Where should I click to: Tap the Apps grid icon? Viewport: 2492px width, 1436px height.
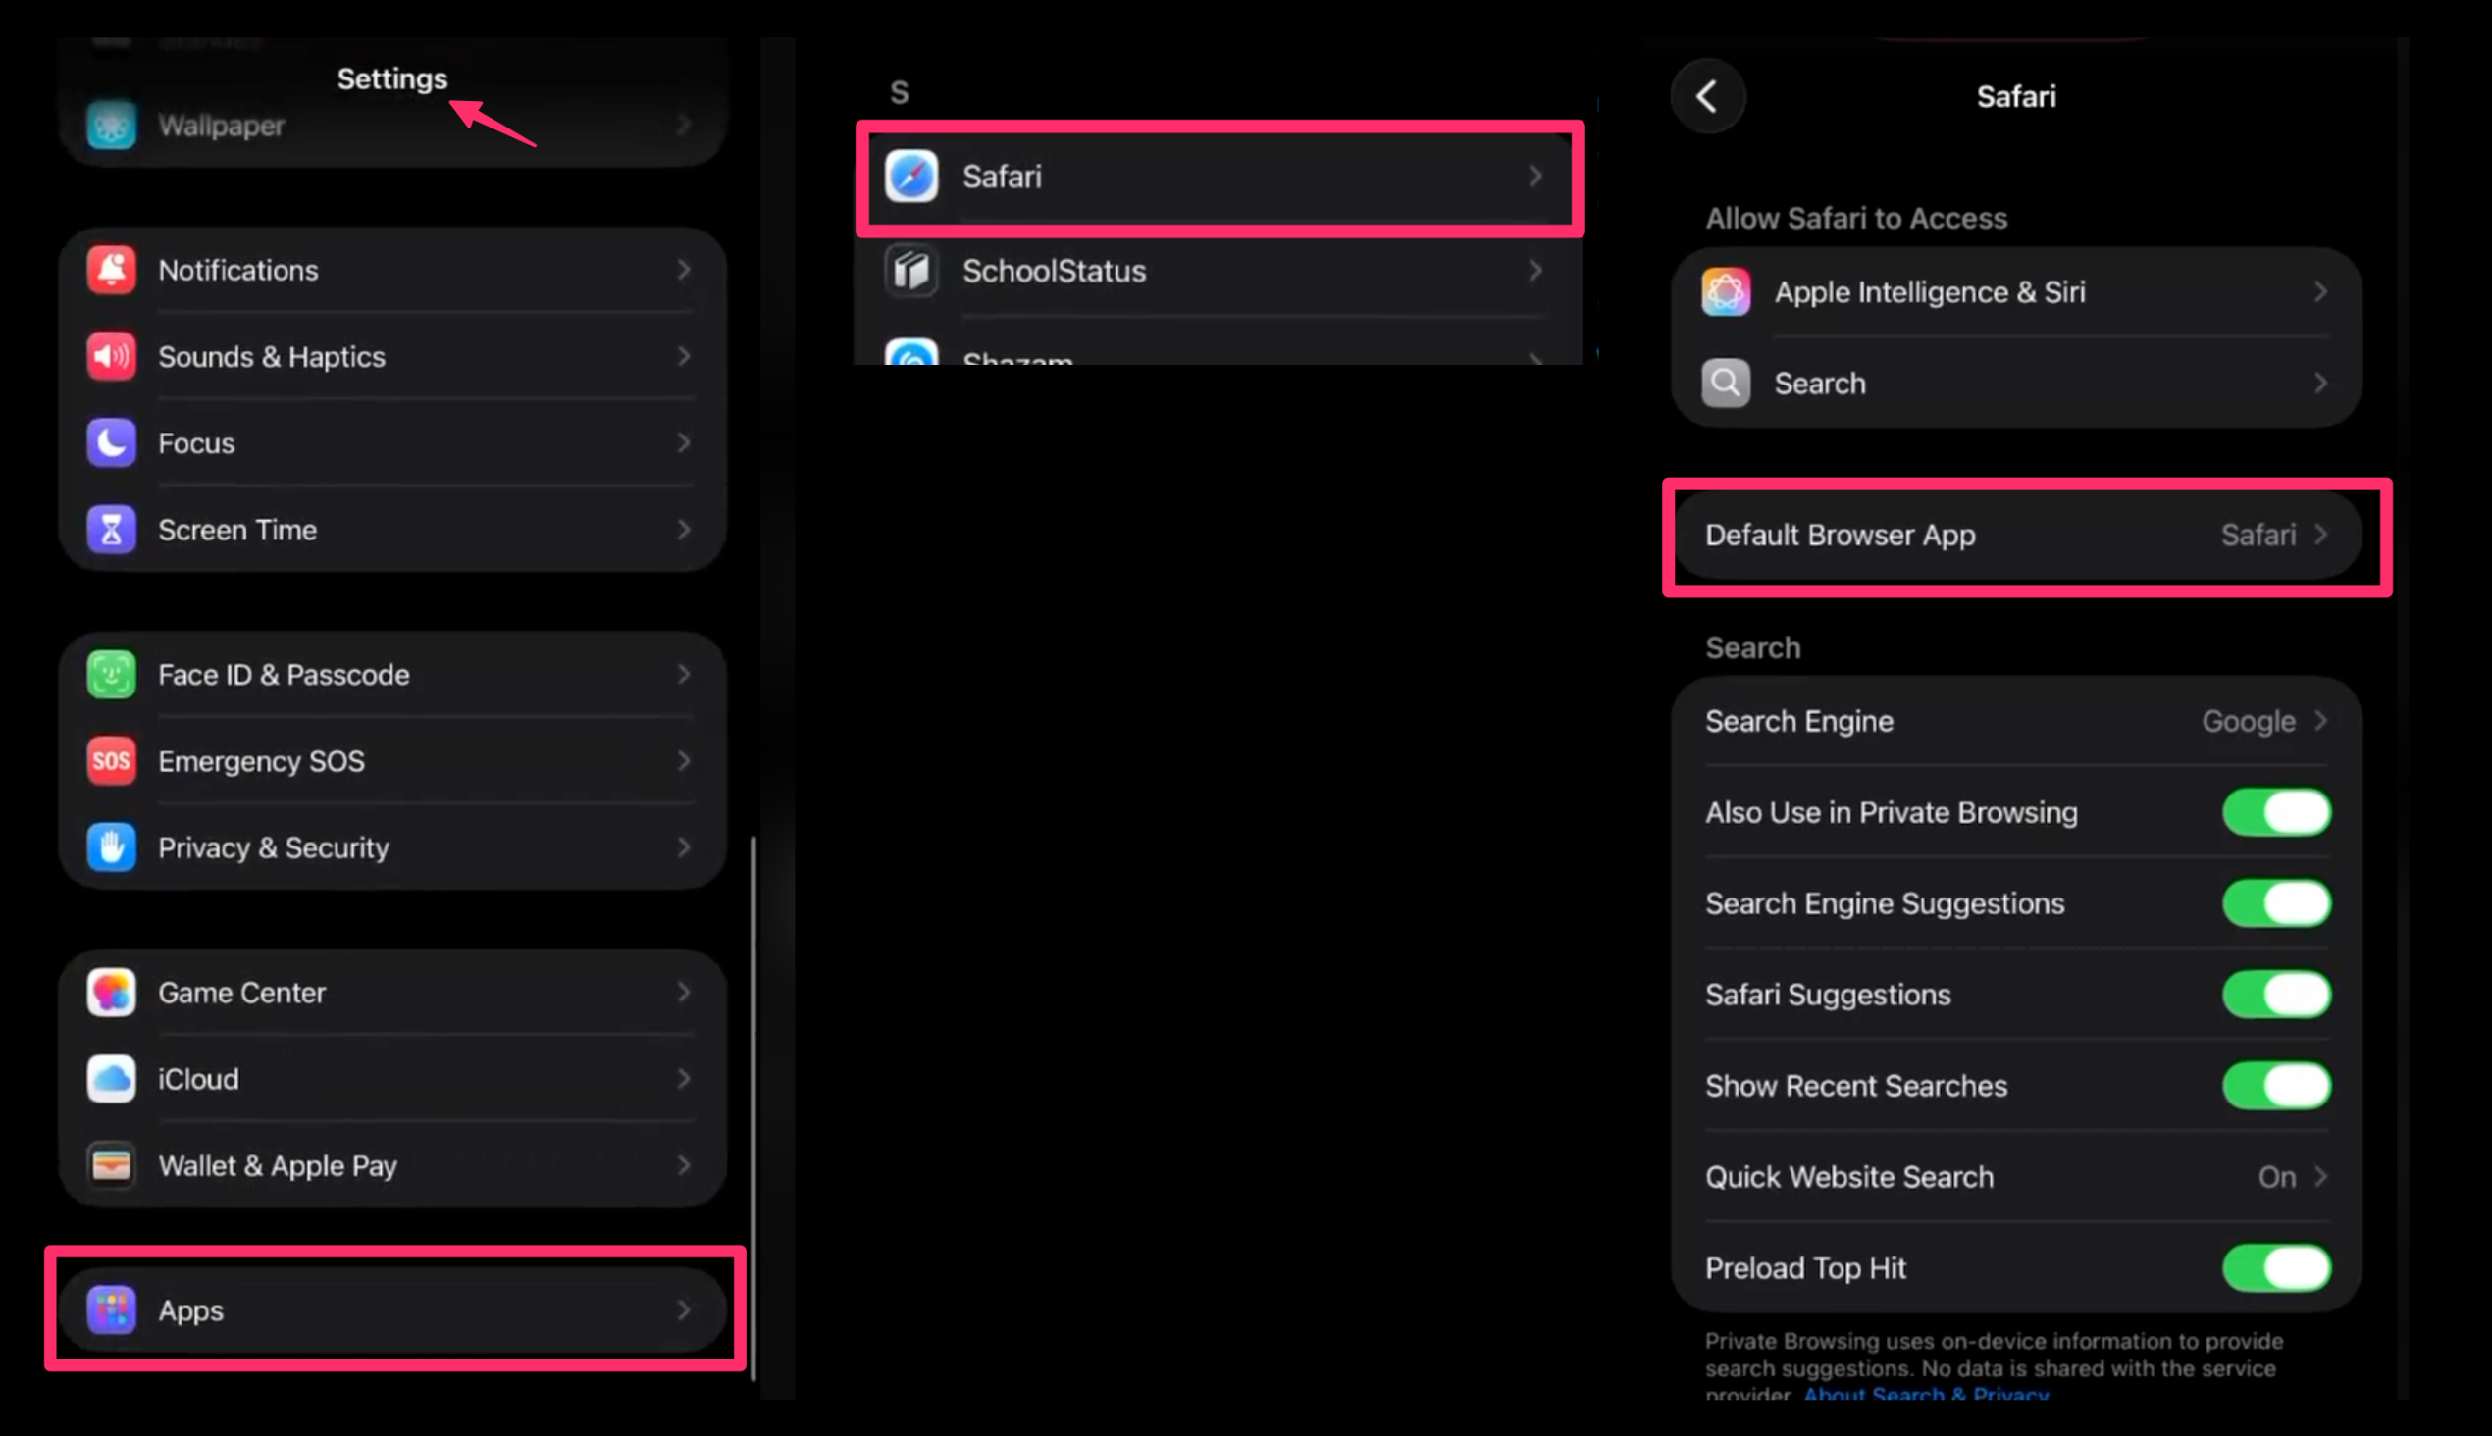click(x=112, y=1309)
